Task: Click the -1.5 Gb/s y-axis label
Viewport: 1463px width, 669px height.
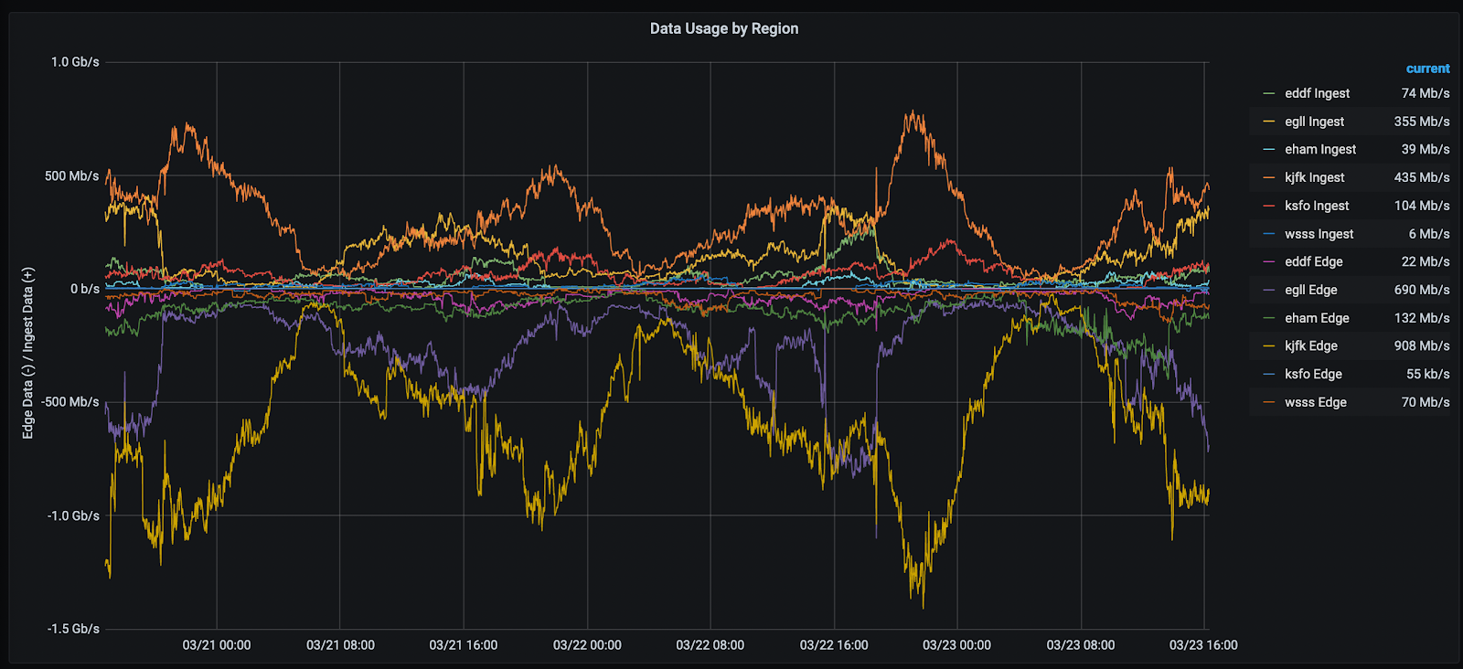Action: (x=73, y=629)
